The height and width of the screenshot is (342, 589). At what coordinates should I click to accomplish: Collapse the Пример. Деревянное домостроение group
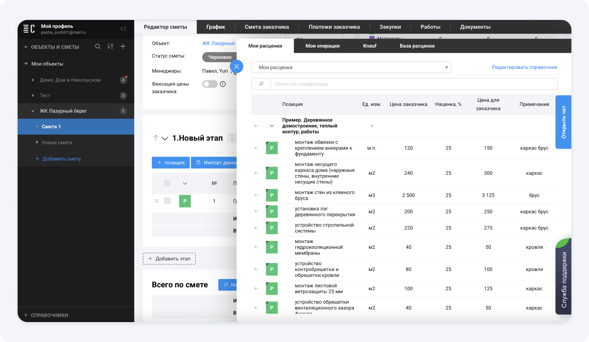click(272, 126)
